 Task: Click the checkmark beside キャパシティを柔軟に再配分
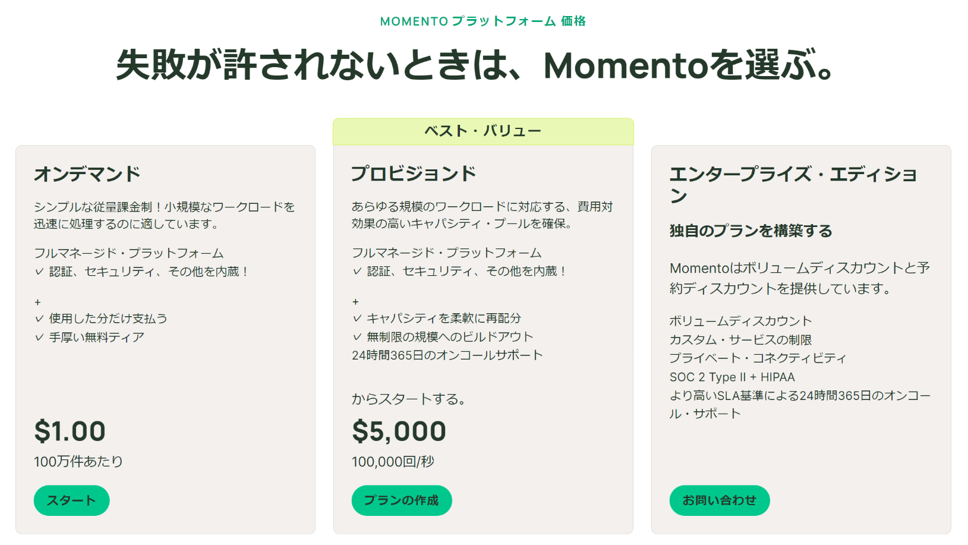pyautogui.click(x=357, y=318)
